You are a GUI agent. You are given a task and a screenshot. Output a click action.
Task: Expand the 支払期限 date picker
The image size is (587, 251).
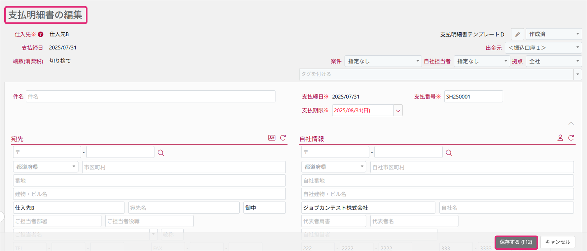398,111
